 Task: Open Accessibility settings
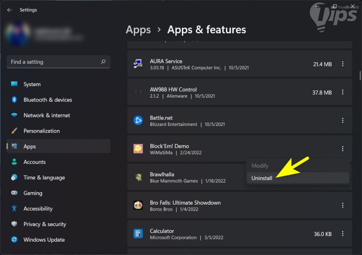pyautogui.click(x=58, y=209)
